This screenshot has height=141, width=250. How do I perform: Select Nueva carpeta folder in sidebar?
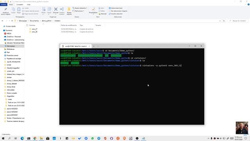(x=12, y=93)
